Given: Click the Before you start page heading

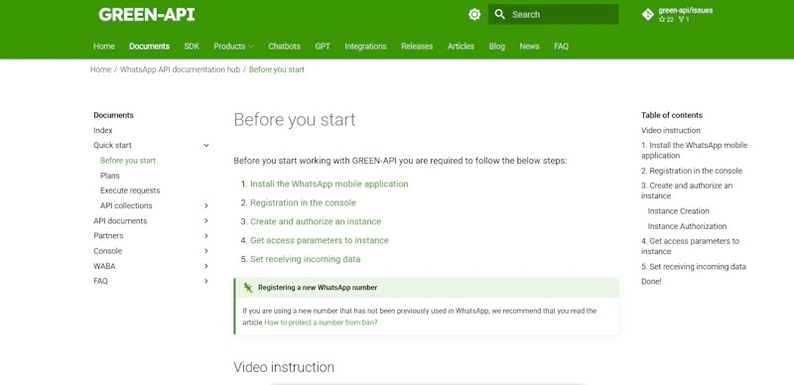Looking at the screenshot, I should [294, 119].
